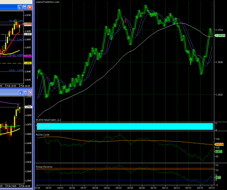
Task: Click the 08:56 time label
Action: click(x=72, y=188)
